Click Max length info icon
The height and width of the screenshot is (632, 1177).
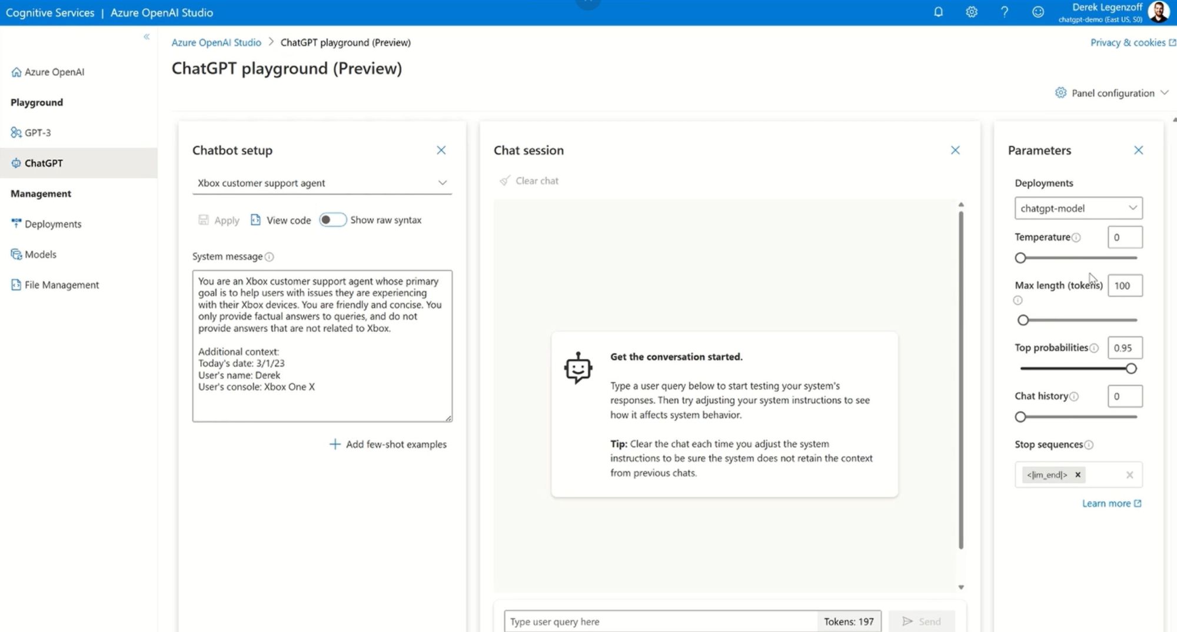pos(1018,300)
